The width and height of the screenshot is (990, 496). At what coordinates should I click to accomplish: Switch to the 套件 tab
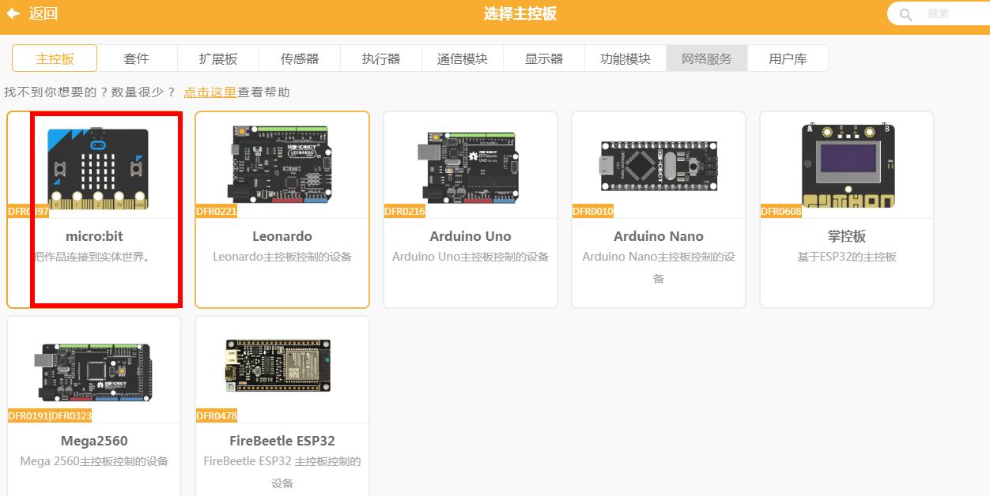(136, 58)
